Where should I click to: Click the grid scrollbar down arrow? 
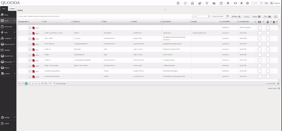(x=279, y=80)
